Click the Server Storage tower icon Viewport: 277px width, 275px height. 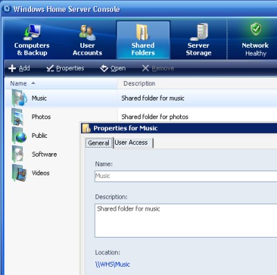(199, 32)
